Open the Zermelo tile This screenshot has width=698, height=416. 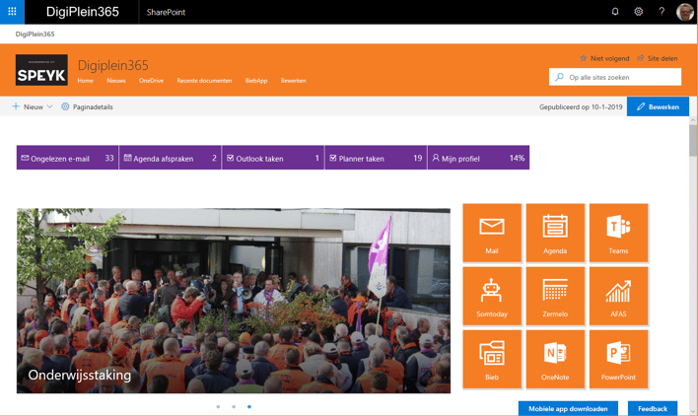coord(555,296)
